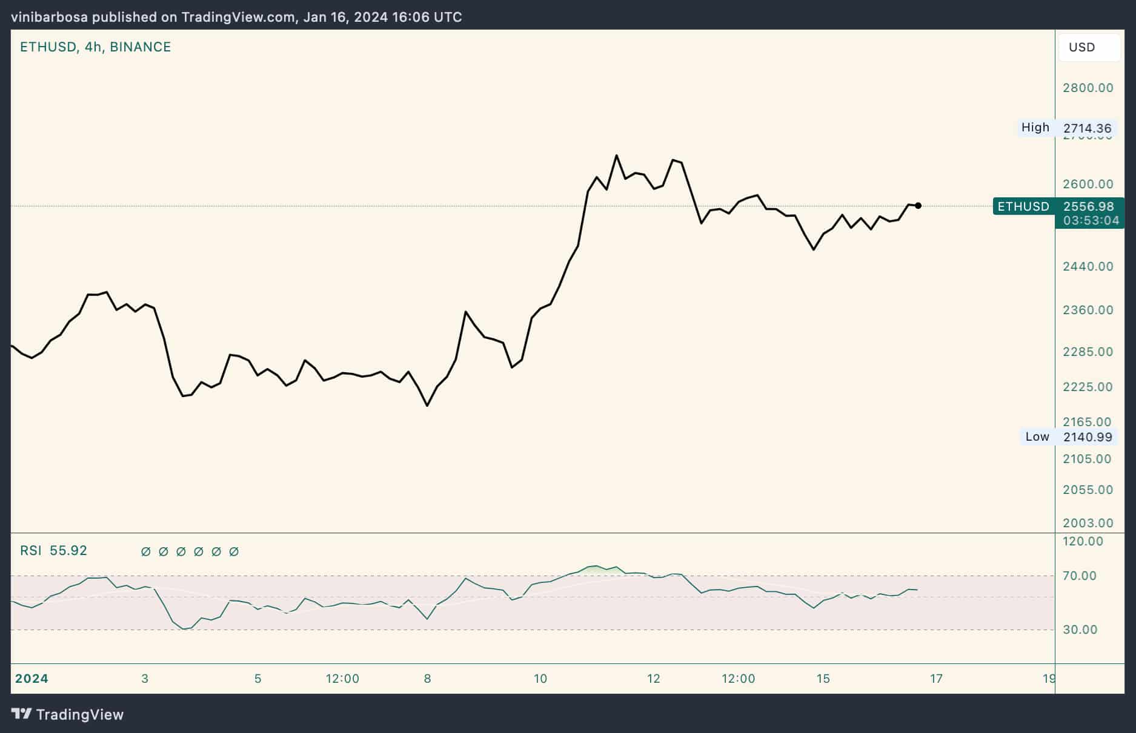Click the green ETHUSD 2556.98 price tag
Screen dimensions: 1136x733
[x=1058, y=206]
